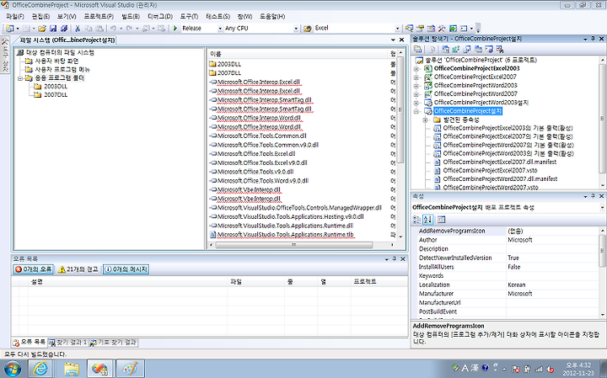Toggle the 0개의 메시지 messages filter

point(126,269)
